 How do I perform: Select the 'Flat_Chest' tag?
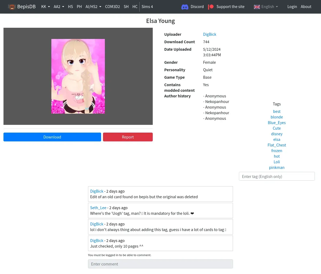[277, 145]
